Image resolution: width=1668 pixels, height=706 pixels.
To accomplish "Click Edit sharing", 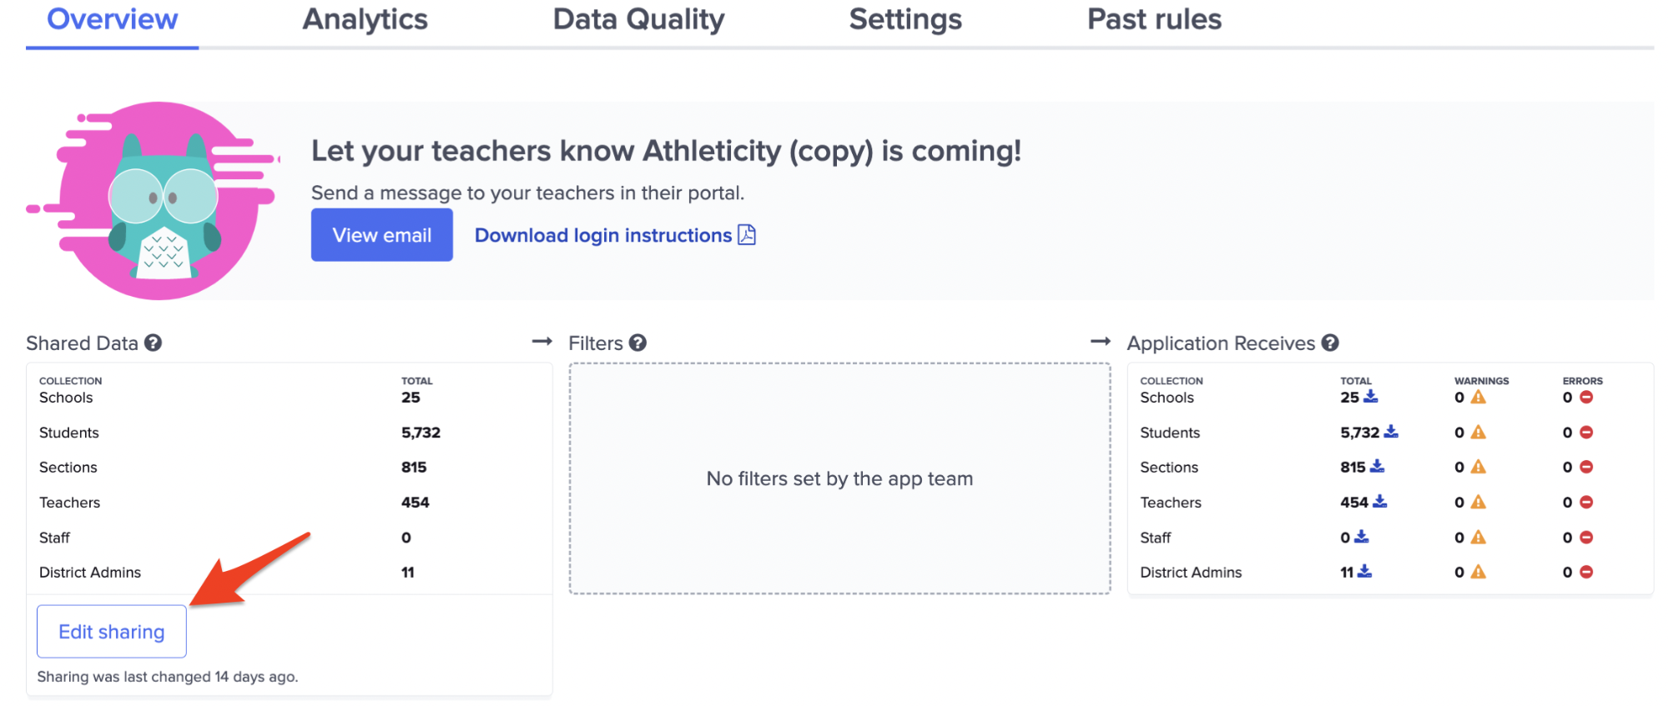I will coord(111,631).
